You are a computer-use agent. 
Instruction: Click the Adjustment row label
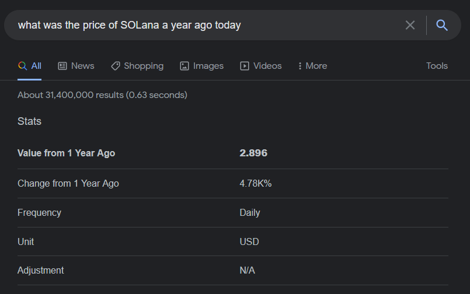41,271
